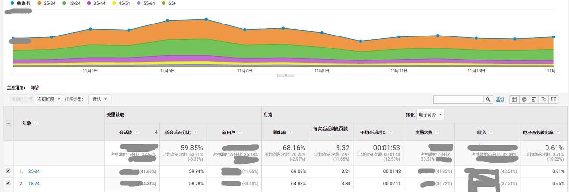Sort by the 每次会话浏览页数 column header
Screen dimensions: 569x192
tap(330, 128)
